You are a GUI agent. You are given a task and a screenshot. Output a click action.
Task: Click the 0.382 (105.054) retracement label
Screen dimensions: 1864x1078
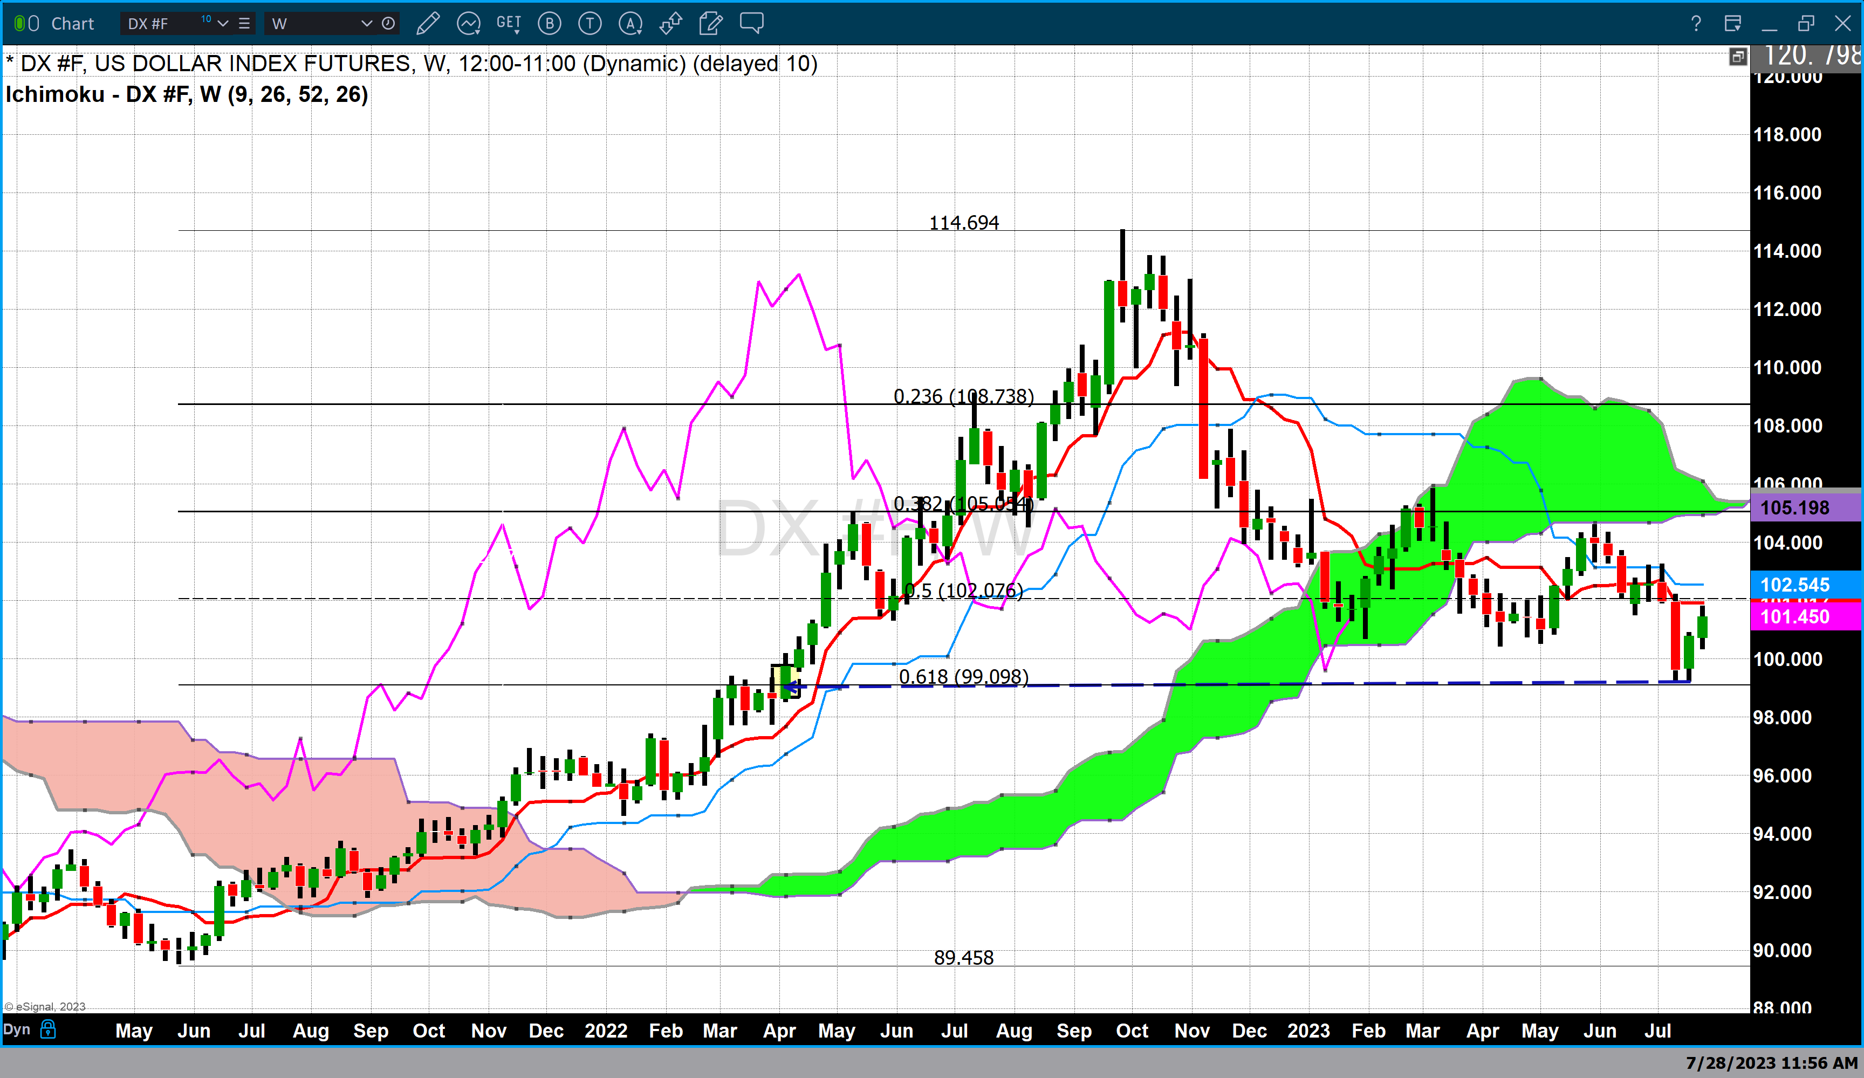click(964, 504)
